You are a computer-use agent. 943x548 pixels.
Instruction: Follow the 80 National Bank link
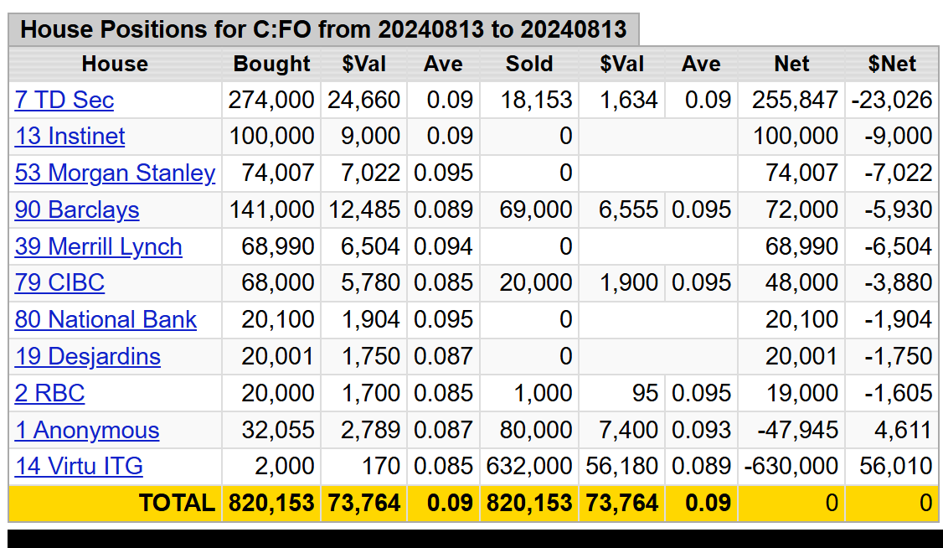(x=106, y=319)
